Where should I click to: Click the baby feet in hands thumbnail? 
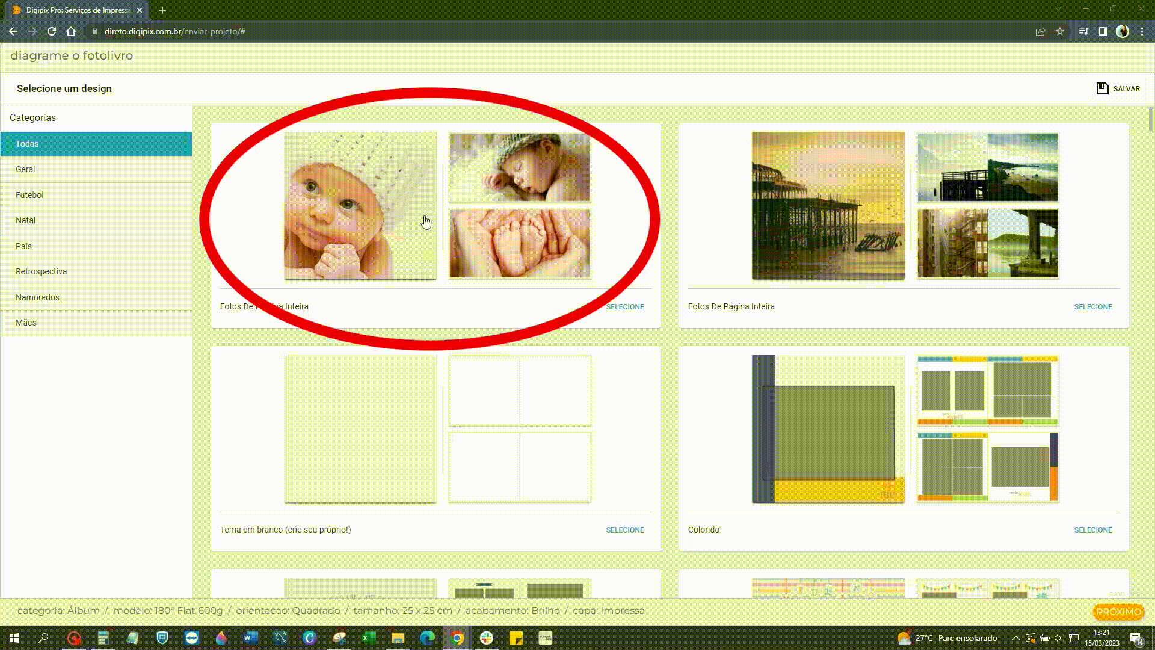click(x=520, y=243)
